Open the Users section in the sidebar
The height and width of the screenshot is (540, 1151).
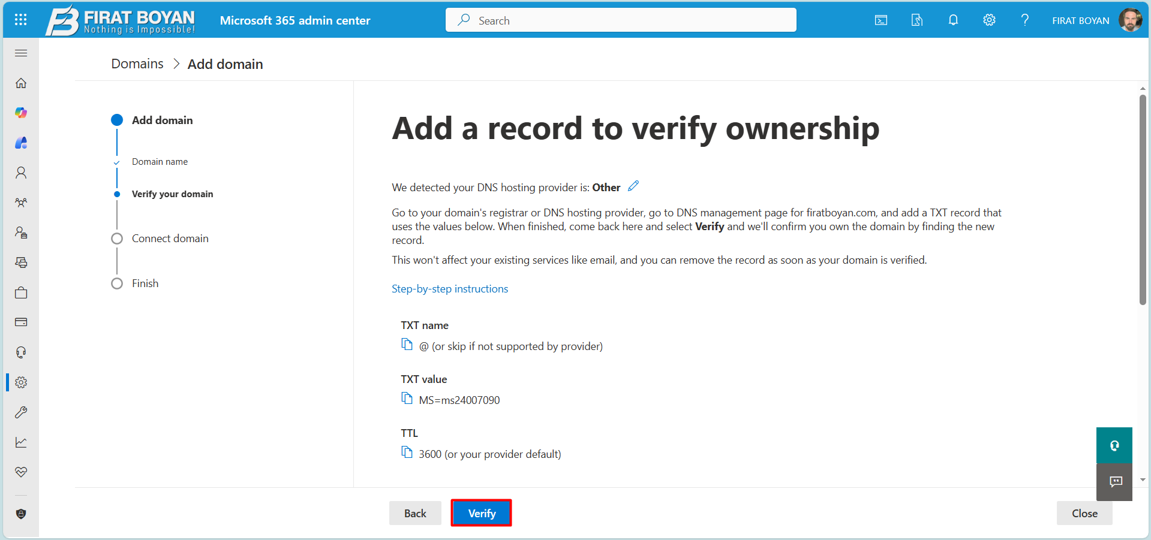[x=20, y=173]
